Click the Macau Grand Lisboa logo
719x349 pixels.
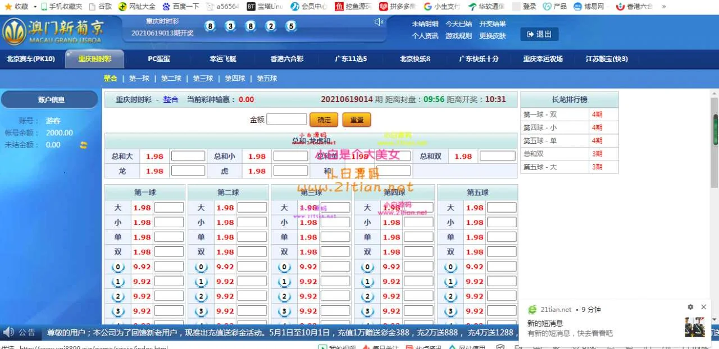pyautogui.click(x=52, y=31)
